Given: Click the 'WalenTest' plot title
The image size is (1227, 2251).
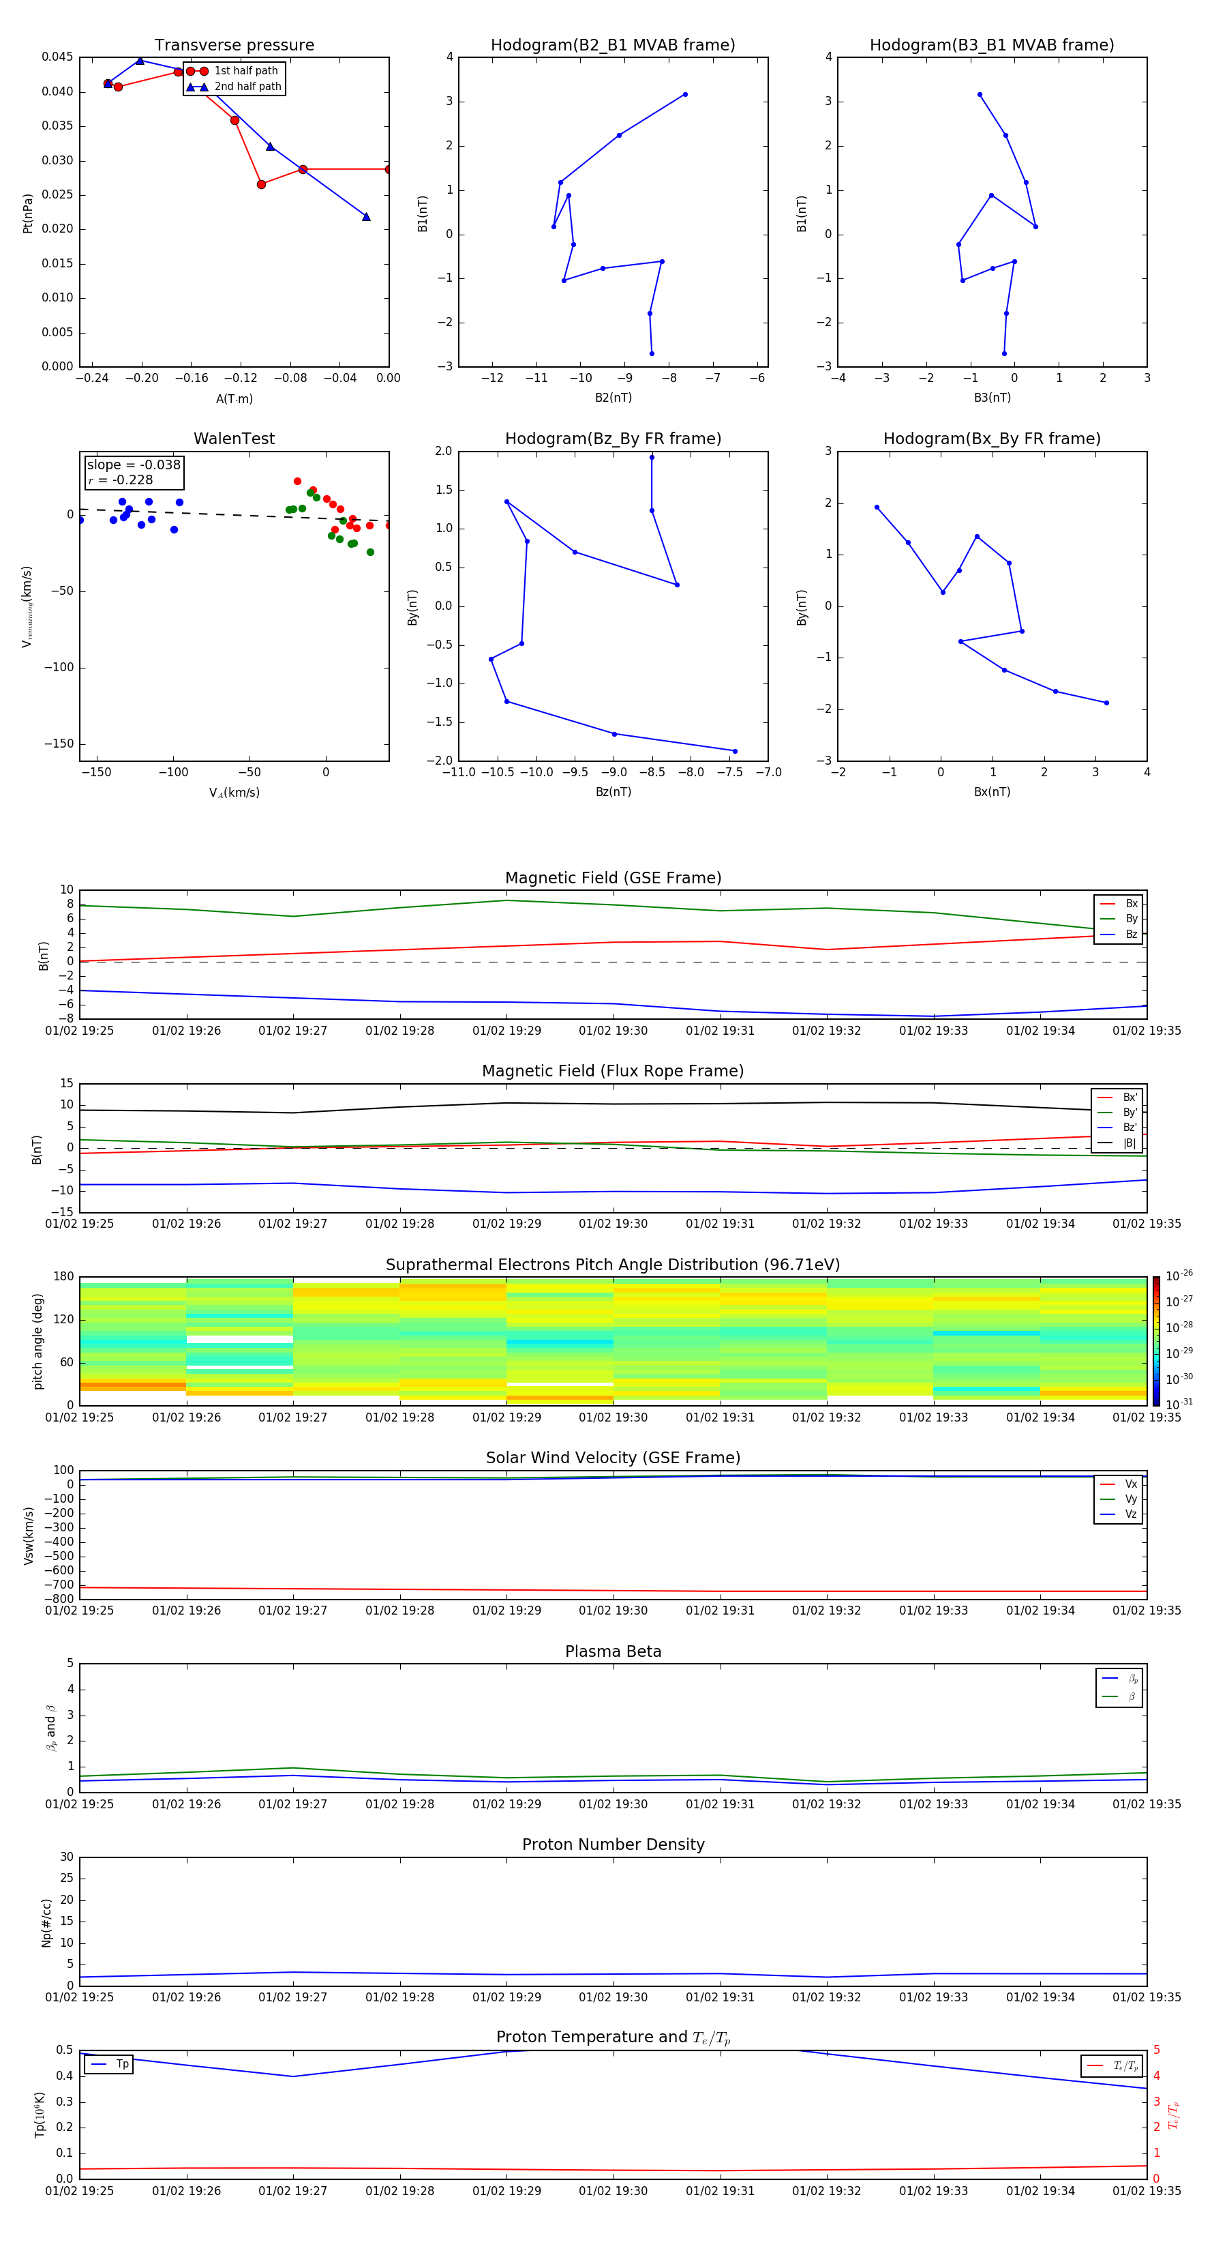Looking at the screenshot, I should [234, 439].
